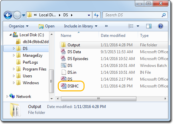Click file list horizontal scroll left arrow
173x124 pixels.
[58, 99]
